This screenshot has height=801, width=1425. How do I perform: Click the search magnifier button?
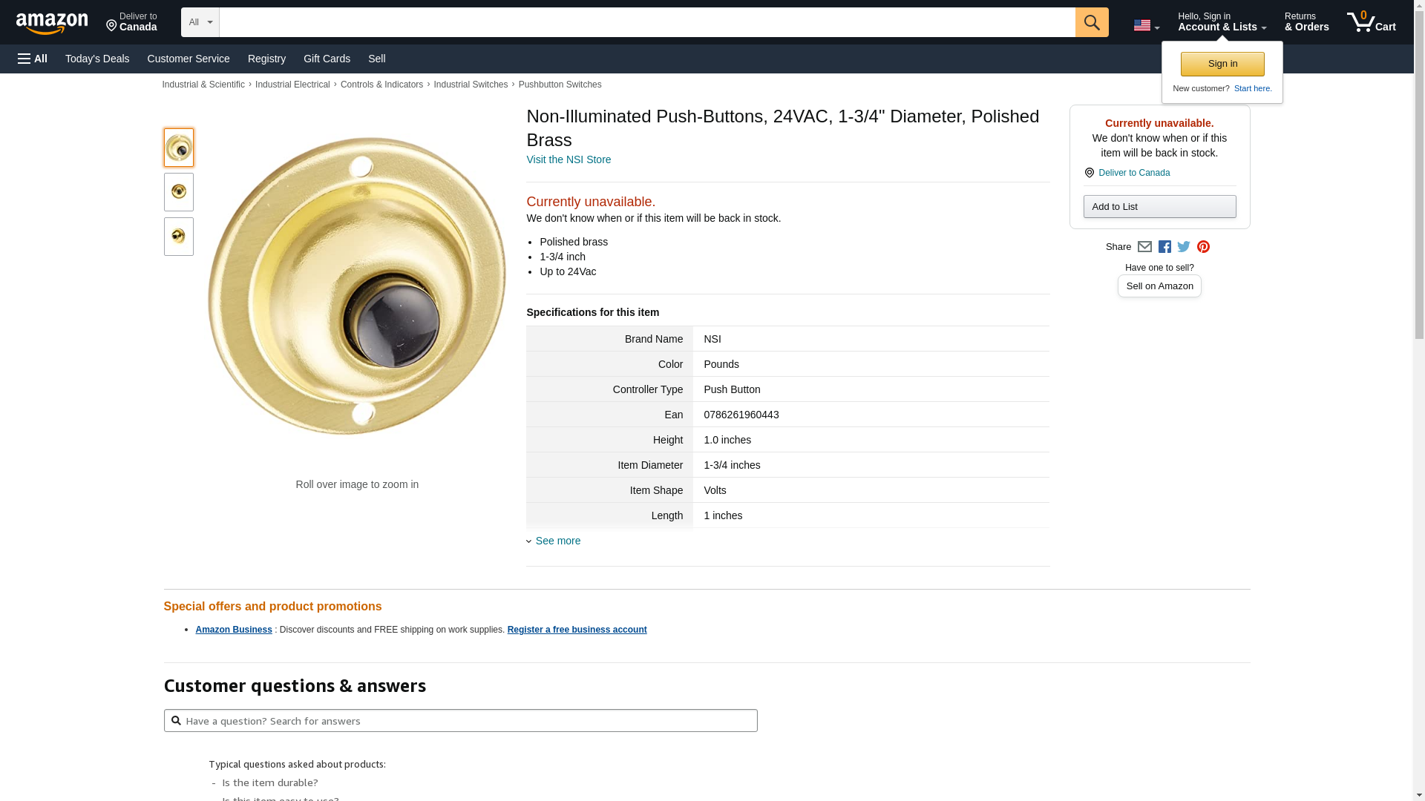(1091, 22)
